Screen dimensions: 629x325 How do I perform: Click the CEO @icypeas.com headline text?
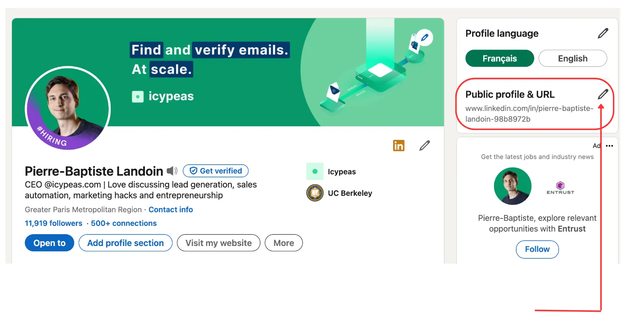tap(141, 190)
